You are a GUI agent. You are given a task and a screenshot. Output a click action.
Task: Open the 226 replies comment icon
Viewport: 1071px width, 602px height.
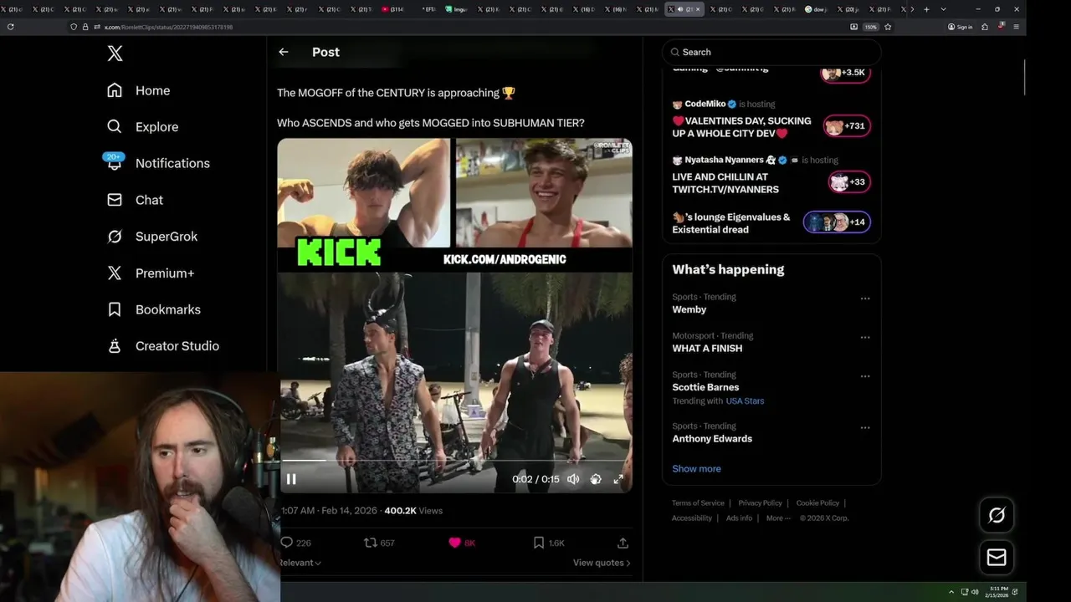[287, 543]
